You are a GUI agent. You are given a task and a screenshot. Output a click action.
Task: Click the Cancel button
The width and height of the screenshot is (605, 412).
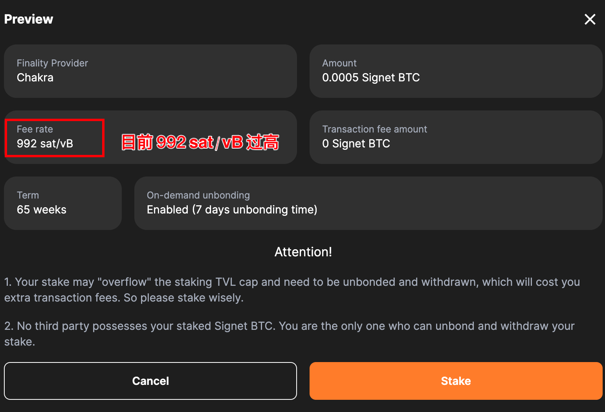[x=150, y=381]
